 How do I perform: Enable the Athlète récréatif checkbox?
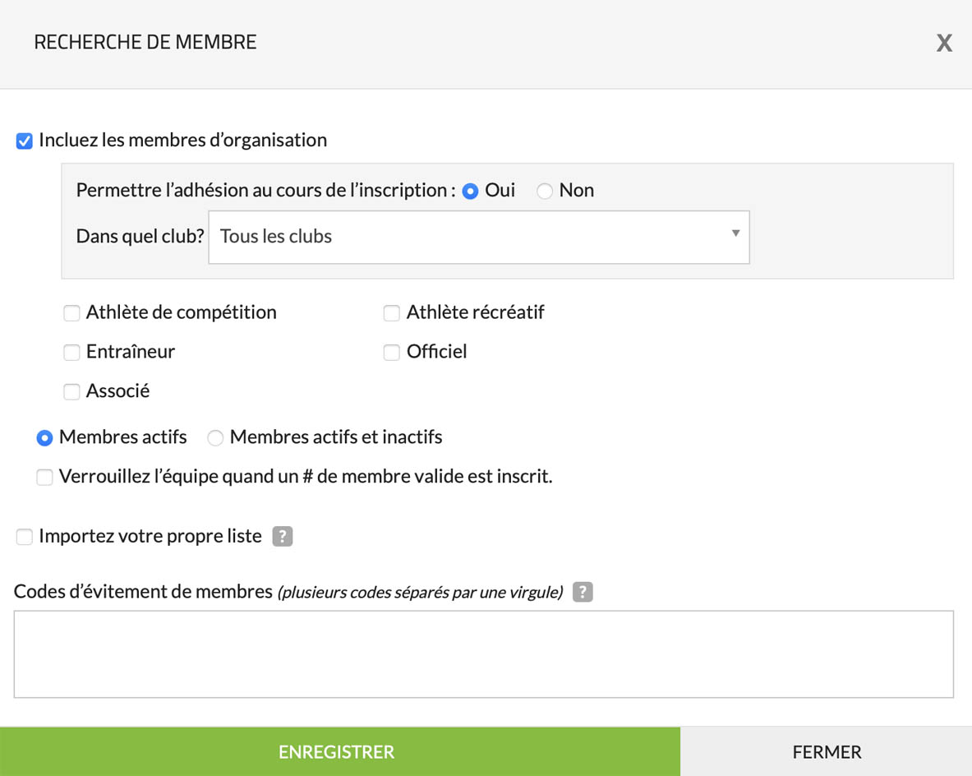point(392,313)
